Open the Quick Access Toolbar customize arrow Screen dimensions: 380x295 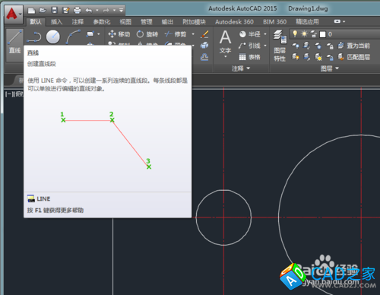coord(121,11)
